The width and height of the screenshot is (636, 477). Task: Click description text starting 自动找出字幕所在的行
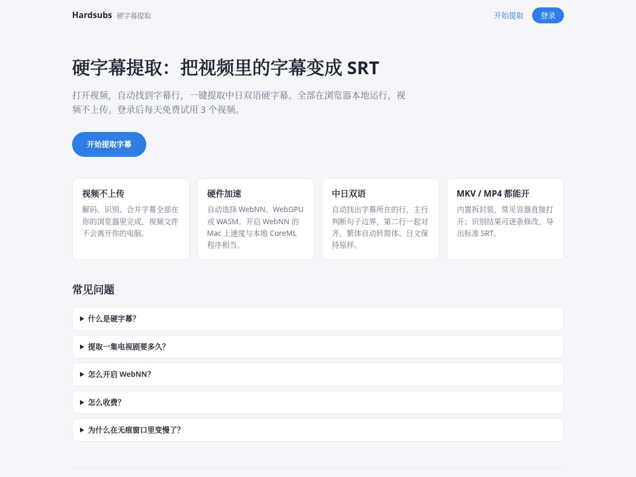coord(380,227)
